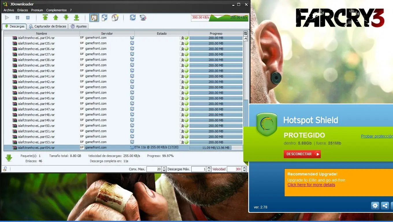
Task: Stop all downloads with the stop icon
Action: tap(28, 18)
